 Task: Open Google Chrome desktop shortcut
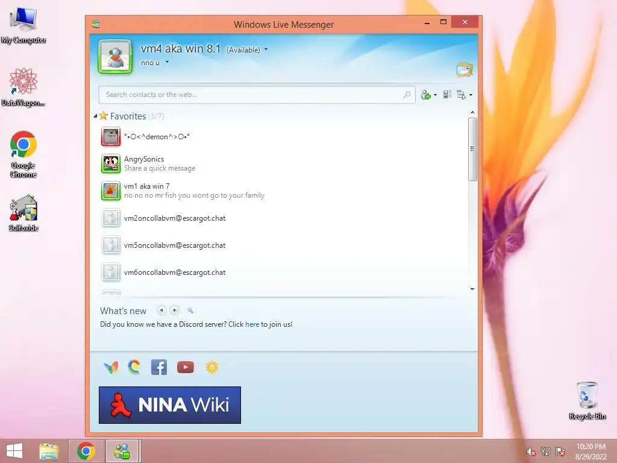pos(23,154)
